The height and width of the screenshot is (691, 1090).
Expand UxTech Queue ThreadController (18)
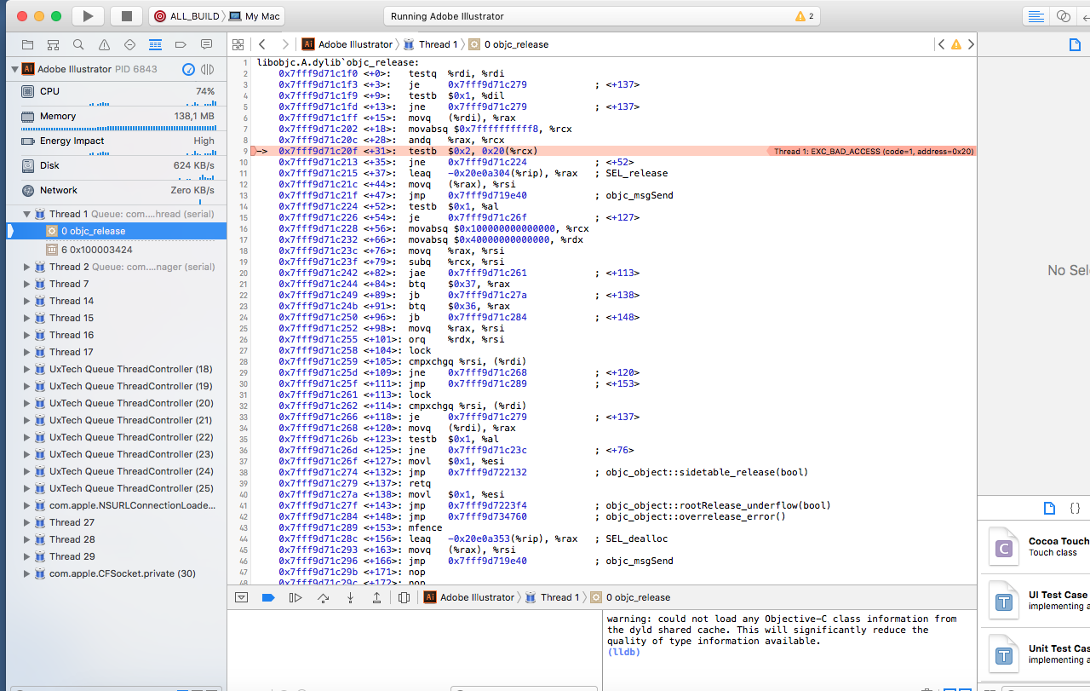pyautogui.click(x=26, y=369)
